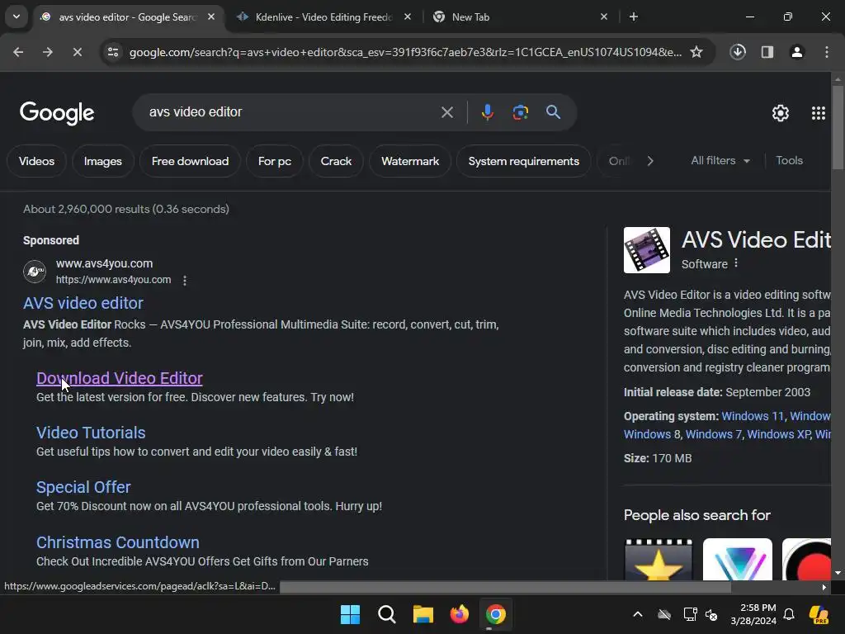Open a new browser tab with plus
The height and width of the screenshot is (634, 845).
click(x=634, y=17)
